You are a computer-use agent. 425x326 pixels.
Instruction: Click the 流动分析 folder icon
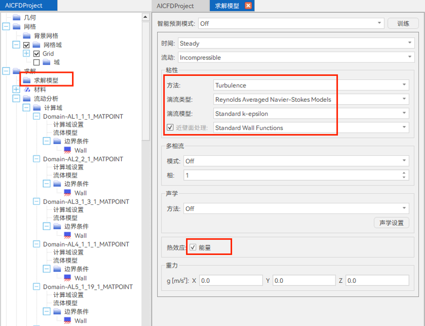[x=26, y=98]
